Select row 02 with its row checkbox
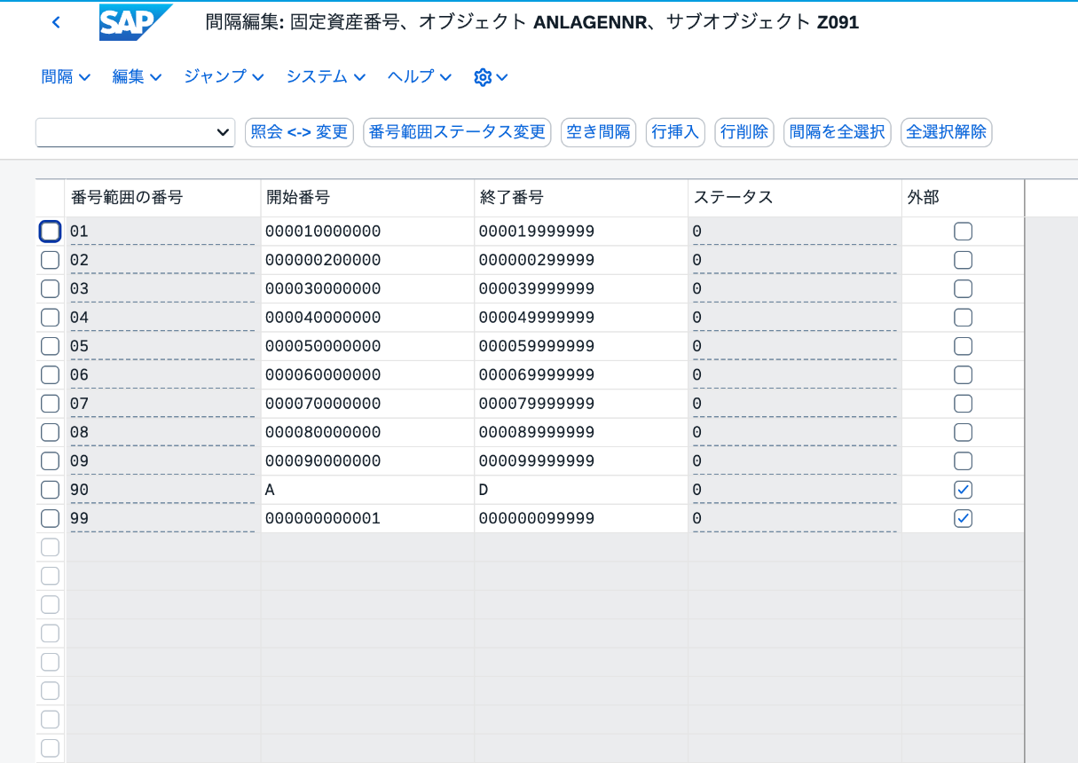 [x=51, y=260]
